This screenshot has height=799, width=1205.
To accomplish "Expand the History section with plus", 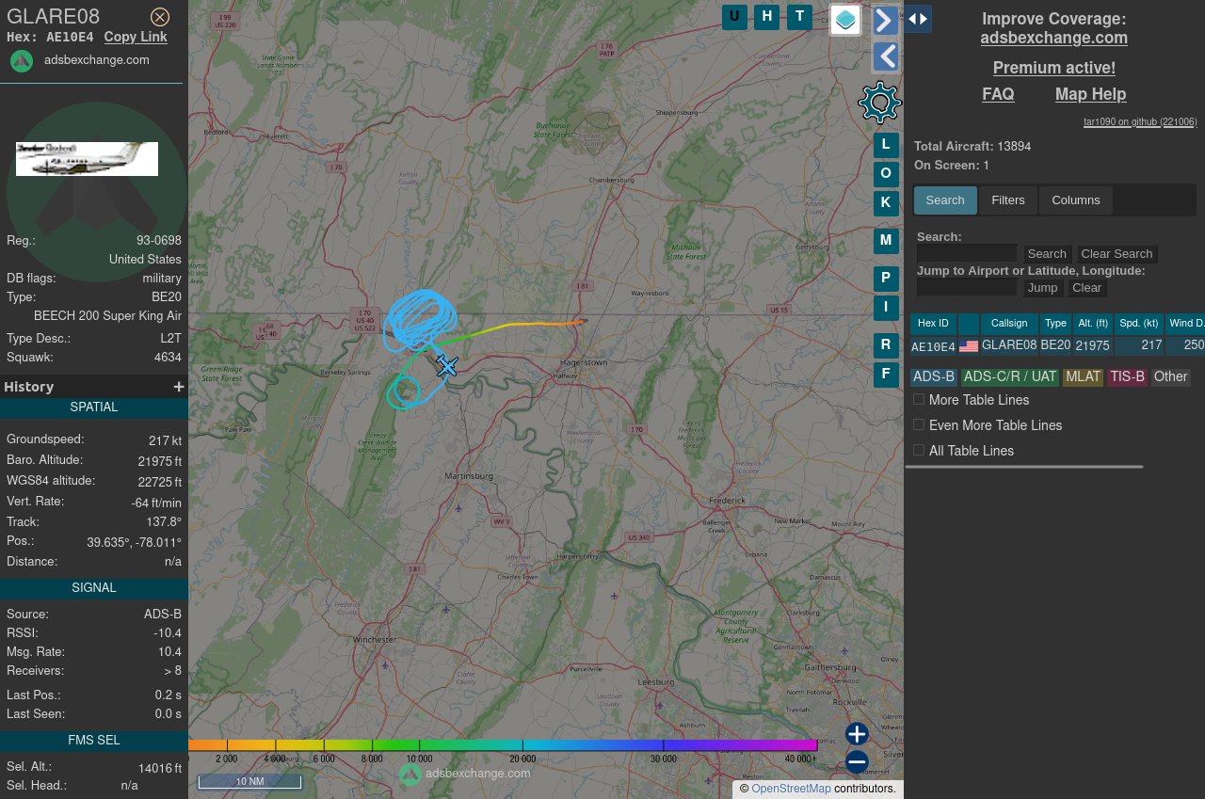I will tap(179, 387).
